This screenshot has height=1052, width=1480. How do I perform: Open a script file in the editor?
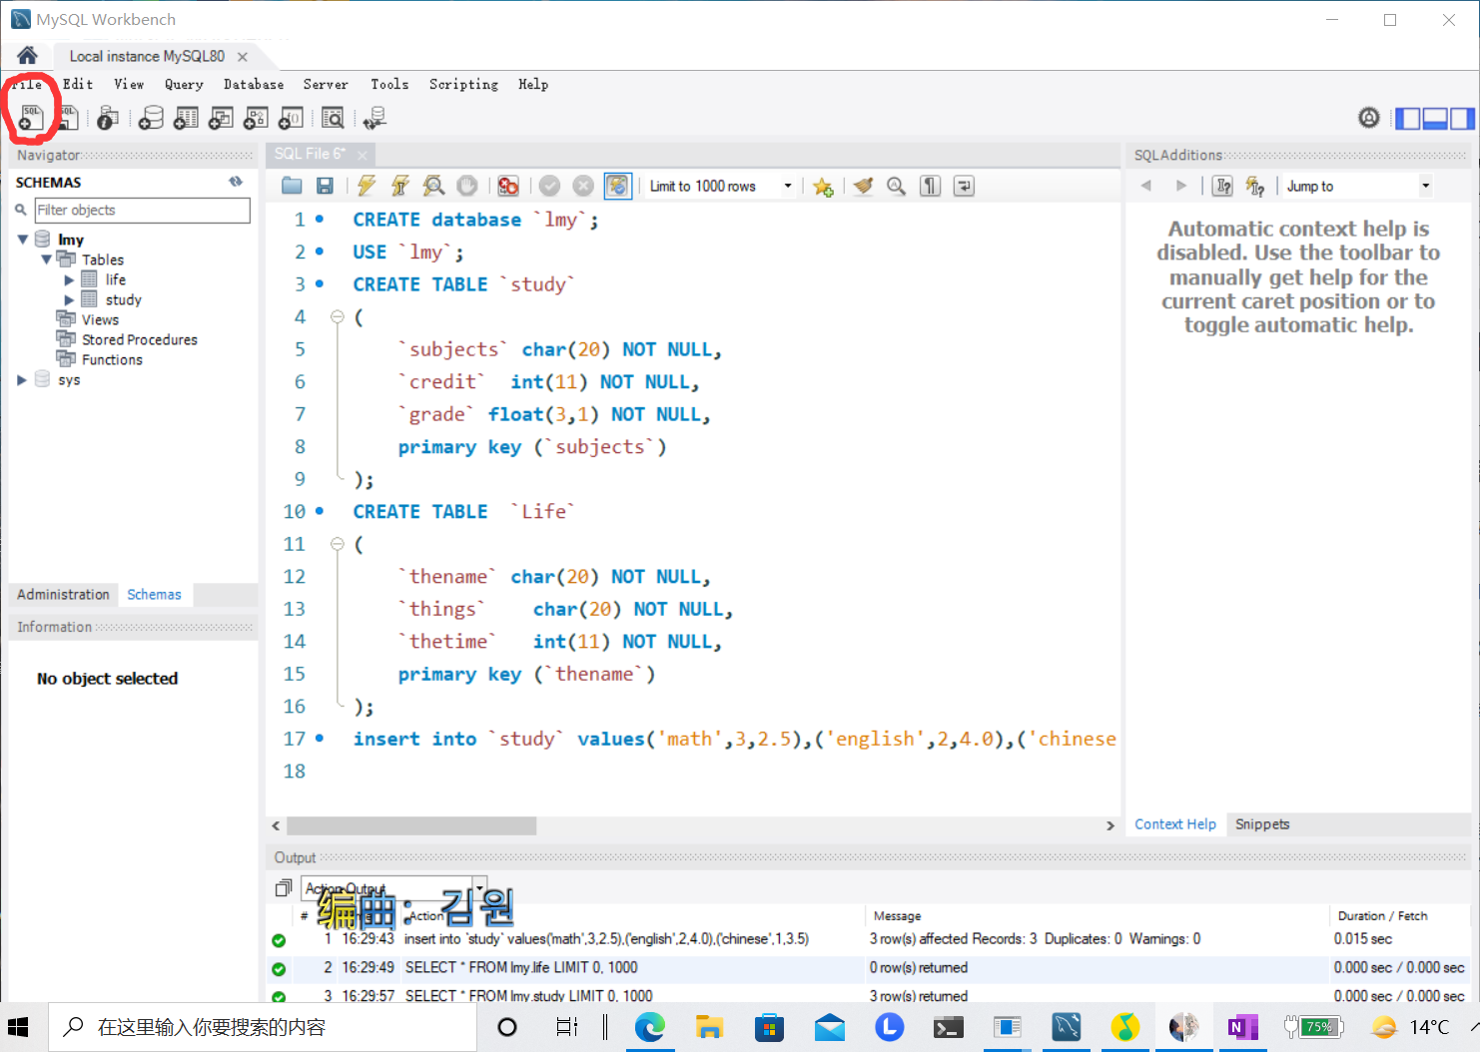[292, 186]
